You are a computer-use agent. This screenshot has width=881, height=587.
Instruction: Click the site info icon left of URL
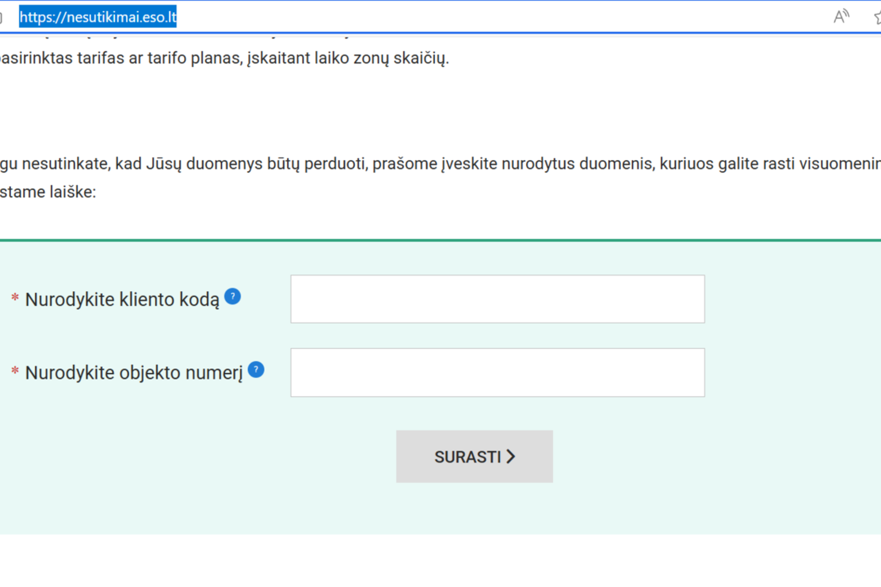pos(1,17)
